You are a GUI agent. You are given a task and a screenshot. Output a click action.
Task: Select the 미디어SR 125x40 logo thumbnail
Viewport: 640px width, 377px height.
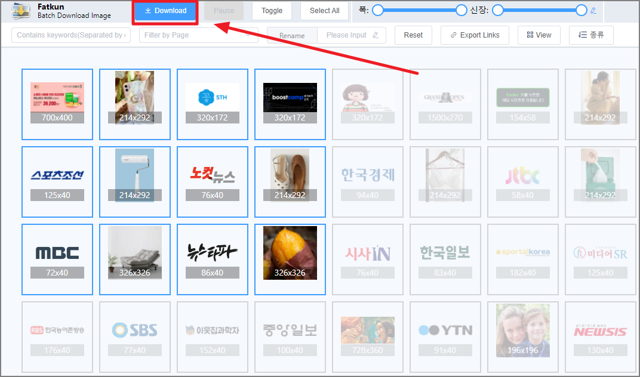(x=600, y=259)
